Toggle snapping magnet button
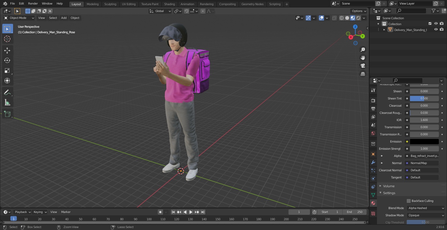Viewport: 447px width, 230px height. (x=186, y=11)
